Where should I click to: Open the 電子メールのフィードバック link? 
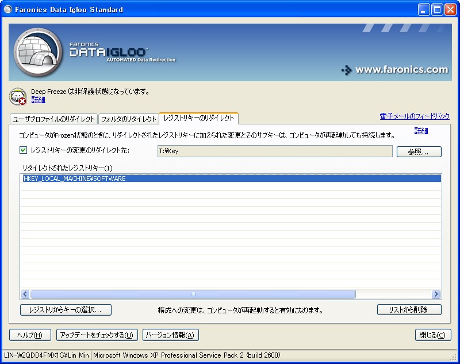(x=415, y=116)
